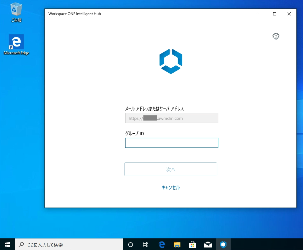Click the Cortana circle icon
Image resolution: width=303 pixels, height=250 pixels.
pyautogui.click(x=130, y=244)
